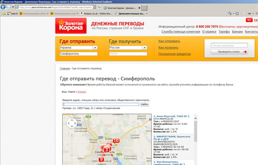Zoom in the map with plus button
Image resolution: width=258 pixels, height=165 pixels.
tap(72, 135)
